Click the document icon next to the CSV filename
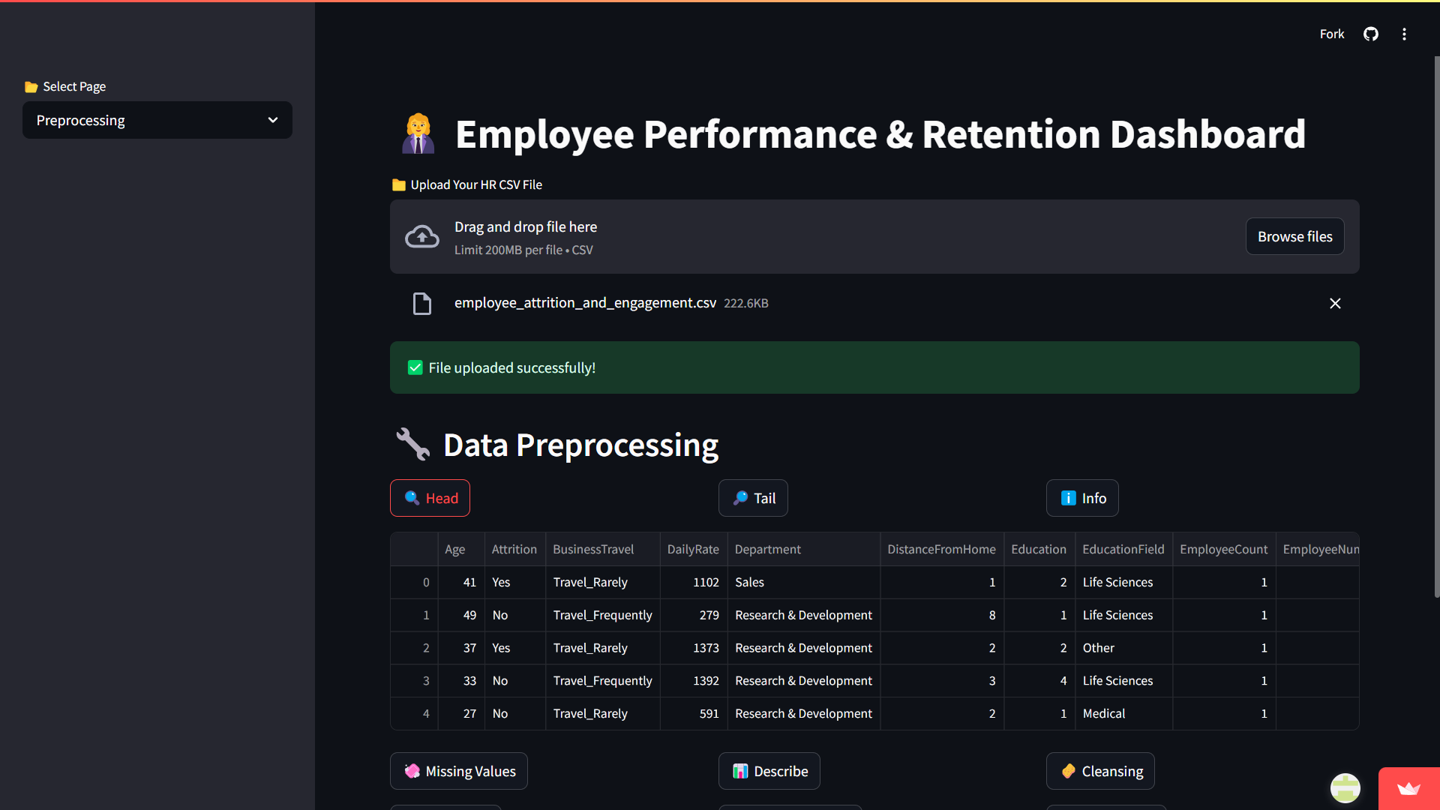The width and height of the screenshot is (1440, 810). click(422, 303)
